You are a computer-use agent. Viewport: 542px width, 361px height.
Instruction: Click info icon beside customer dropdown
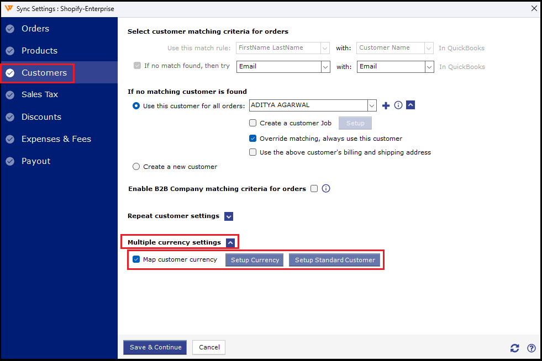pyautogui.click(x=398, y=105)
